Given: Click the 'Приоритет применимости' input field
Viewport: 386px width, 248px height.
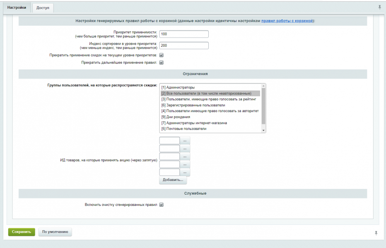Looking at the screenshot, I should coord(183,34).
